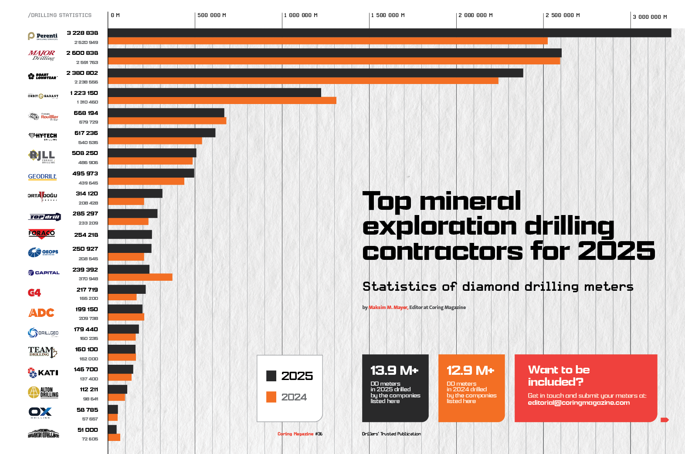This screenshot has height=454, width=685.
Task: Click "Statistics of diamond drilling meters" subtitle
Action: (498, 286)
